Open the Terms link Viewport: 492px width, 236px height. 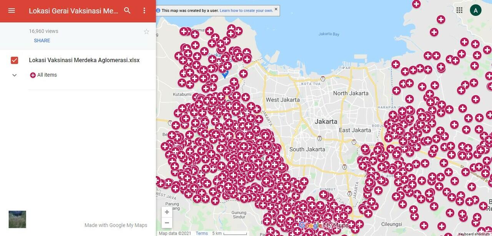click(x=201, y=233)
